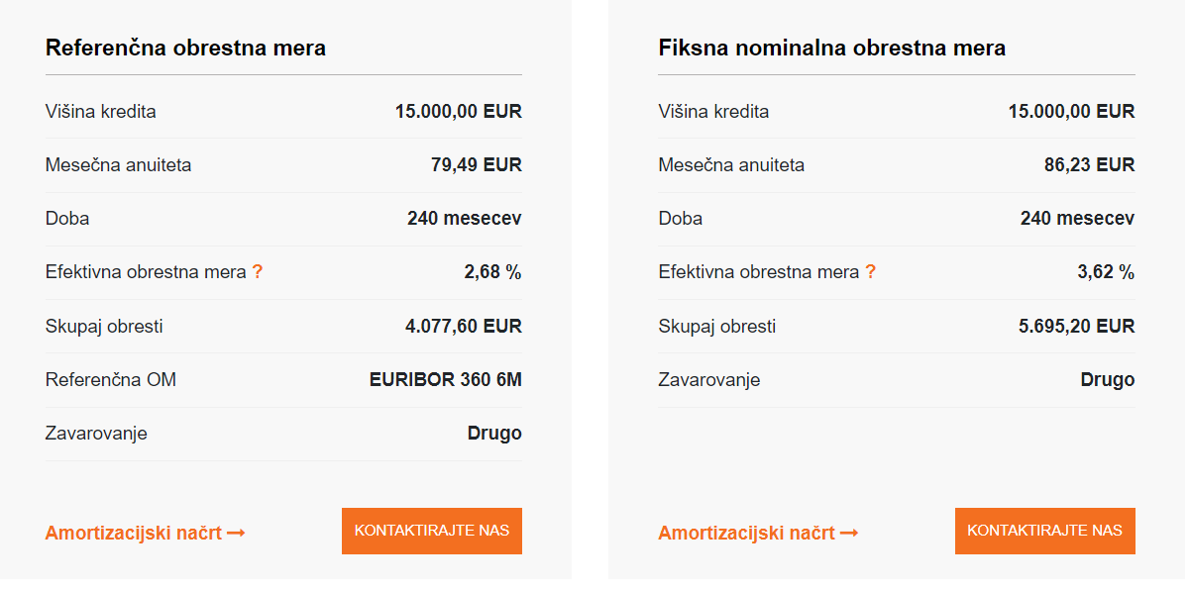Open Amortizacijski načrt for the Referenčna obrestna mera loan

pyautogui.click(x=134, y=534)
